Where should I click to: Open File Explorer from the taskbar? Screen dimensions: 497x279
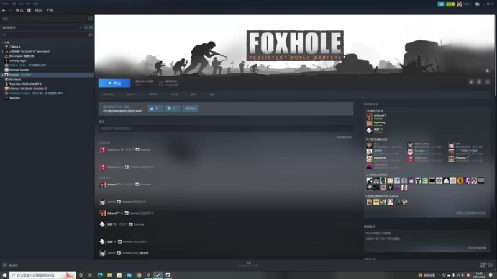coord(110,275)
